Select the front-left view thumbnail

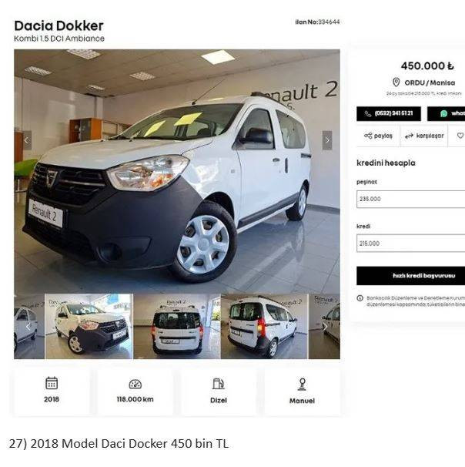pos(89,327)
